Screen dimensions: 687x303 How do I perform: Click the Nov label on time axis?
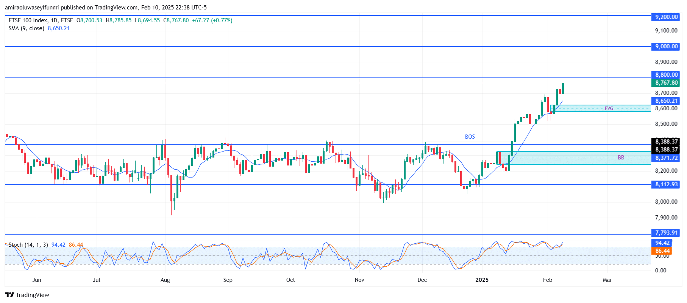(x=359, y=280)
